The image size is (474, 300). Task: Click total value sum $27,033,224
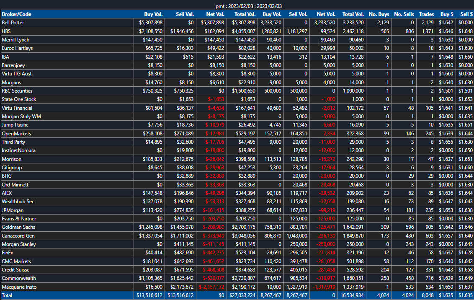[x=242, y=295]
